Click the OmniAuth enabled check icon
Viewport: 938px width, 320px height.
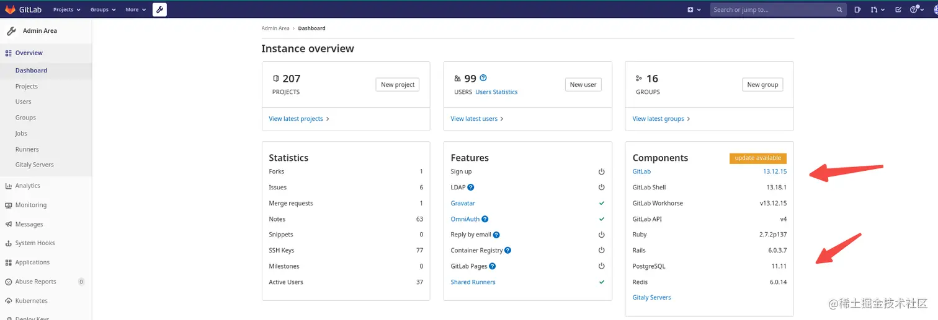click(x=601, y=219)
